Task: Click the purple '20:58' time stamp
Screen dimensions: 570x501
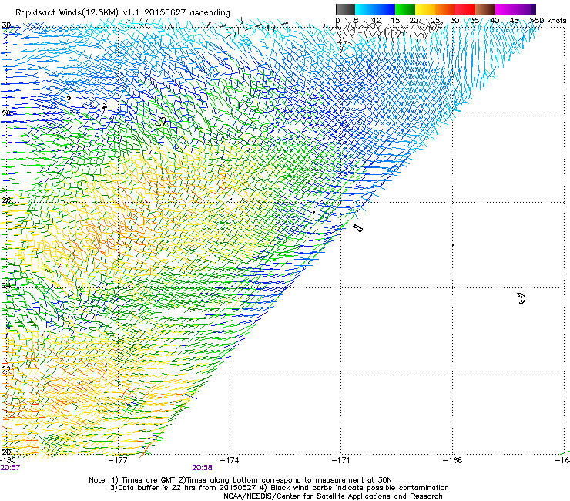Action: 202,468
